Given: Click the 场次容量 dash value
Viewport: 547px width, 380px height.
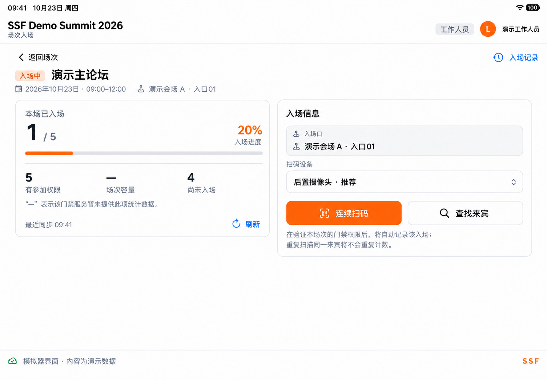Looking at the screenshot, I should point(111,178).
